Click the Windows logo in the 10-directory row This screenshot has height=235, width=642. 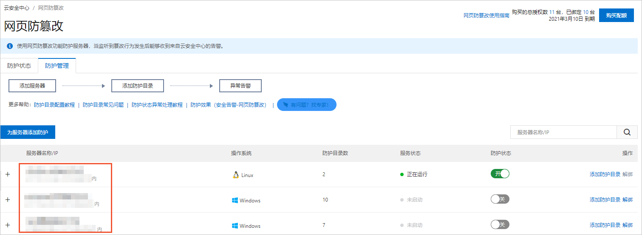pos(235,200)
